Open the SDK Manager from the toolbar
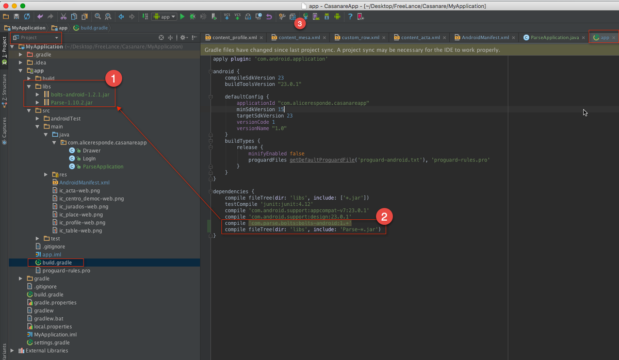Viewport: 619px width, 360px height. click(327, 17)
